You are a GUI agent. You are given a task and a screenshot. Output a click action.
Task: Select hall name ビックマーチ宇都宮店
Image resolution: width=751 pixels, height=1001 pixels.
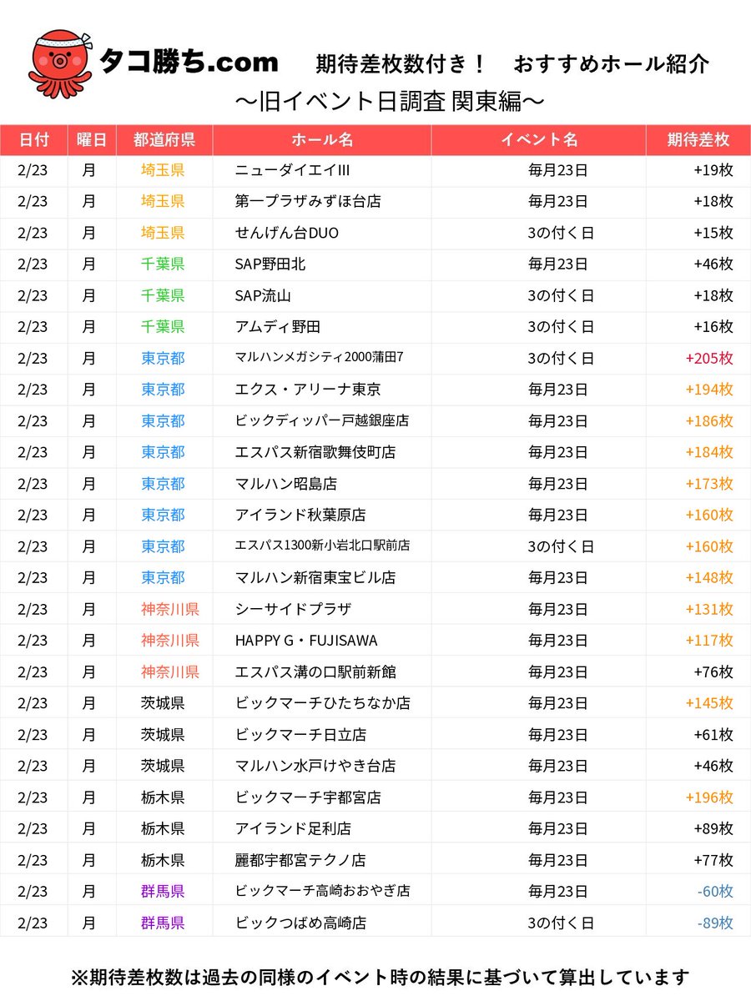point(308,797)
